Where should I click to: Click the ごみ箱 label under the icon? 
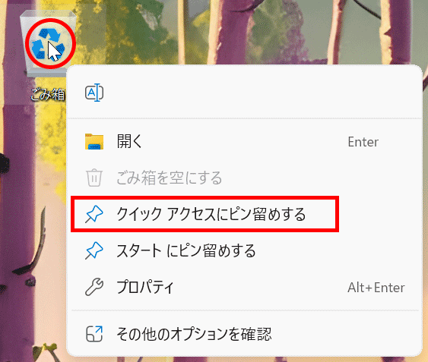47,95
